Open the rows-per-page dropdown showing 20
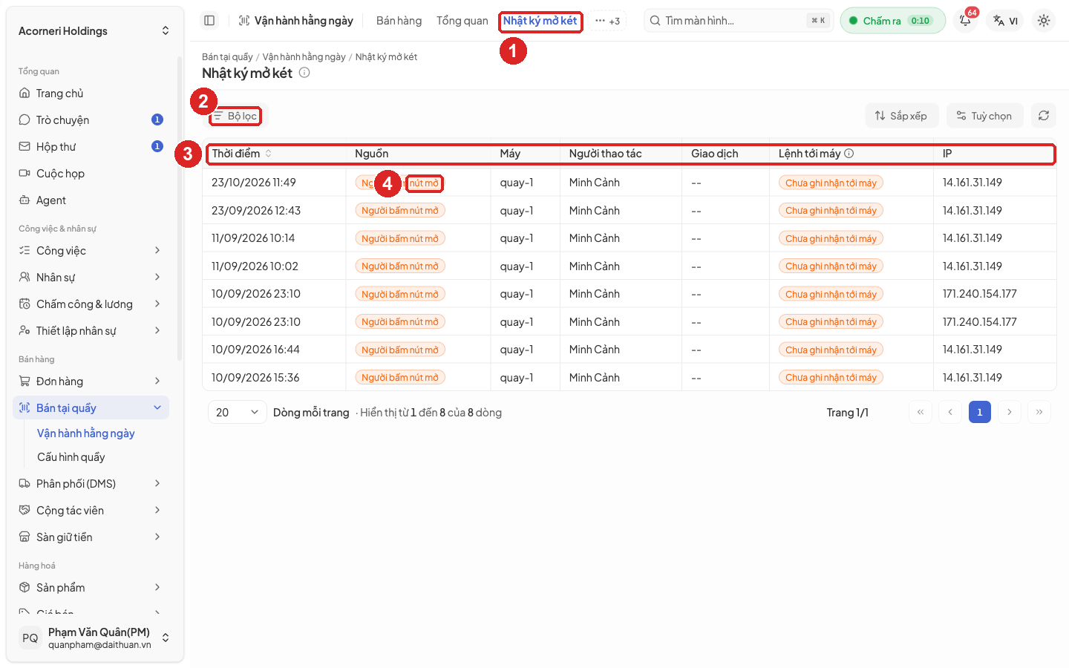The image size is (1069, 668). 237,412
